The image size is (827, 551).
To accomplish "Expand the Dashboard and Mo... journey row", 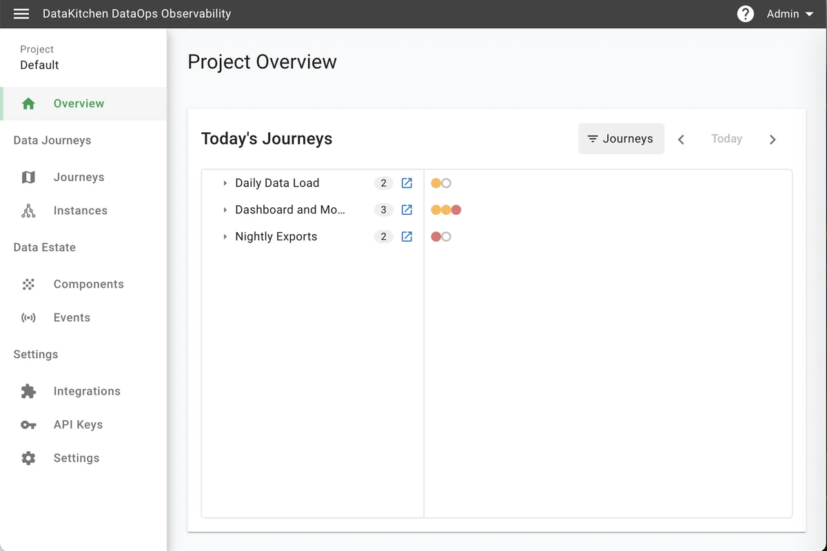I will pos(224,210).
